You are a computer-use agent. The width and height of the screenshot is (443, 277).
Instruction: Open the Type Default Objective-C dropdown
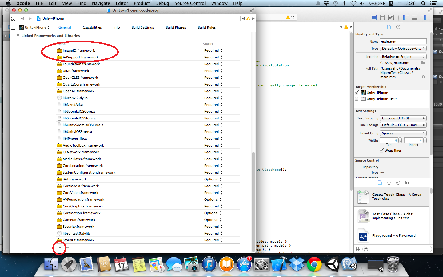click(403, 48)
